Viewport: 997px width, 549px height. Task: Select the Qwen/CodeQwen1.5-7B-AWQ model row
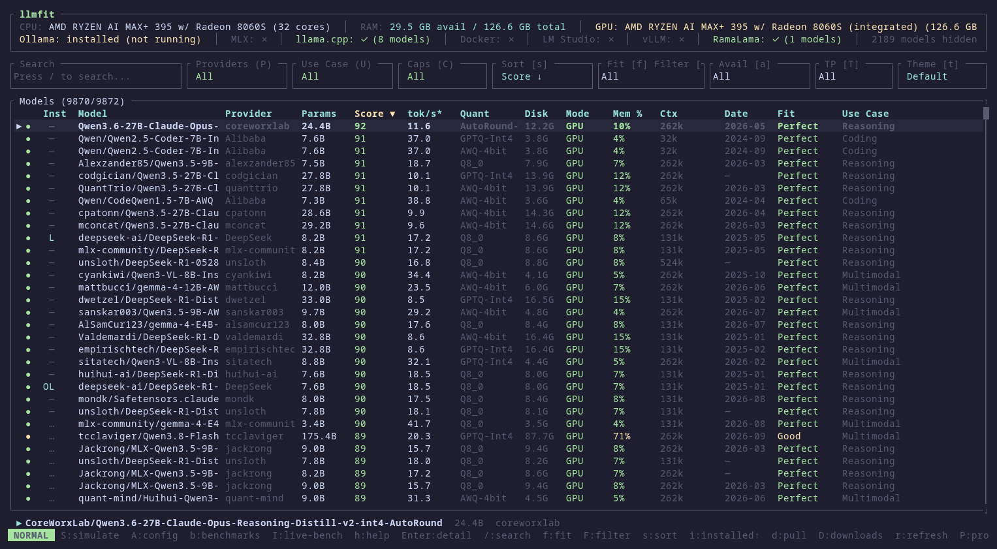click(x=499, y=200)
